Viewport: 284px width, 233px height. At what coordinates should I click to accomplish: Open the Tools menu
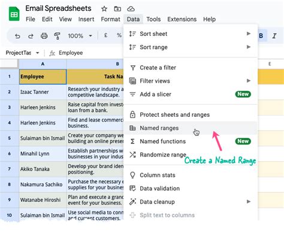click(x=153, y=19)
